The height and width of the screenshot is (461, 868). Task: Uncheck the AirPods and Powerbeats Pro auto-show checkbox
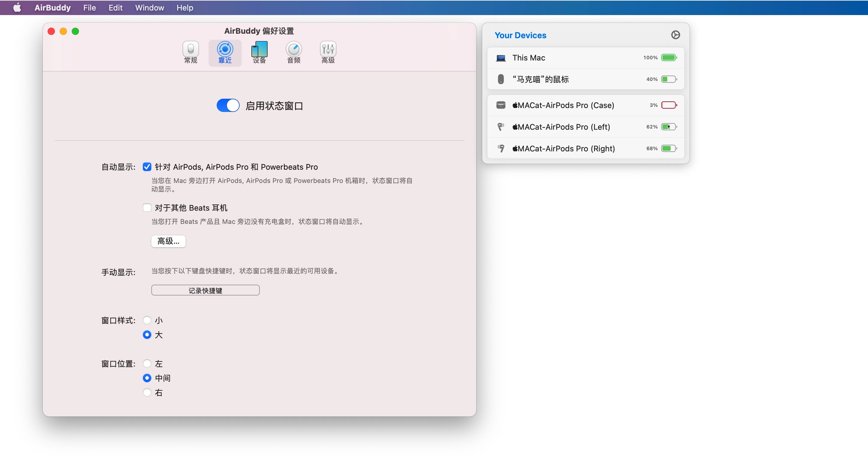coord(147,167)
